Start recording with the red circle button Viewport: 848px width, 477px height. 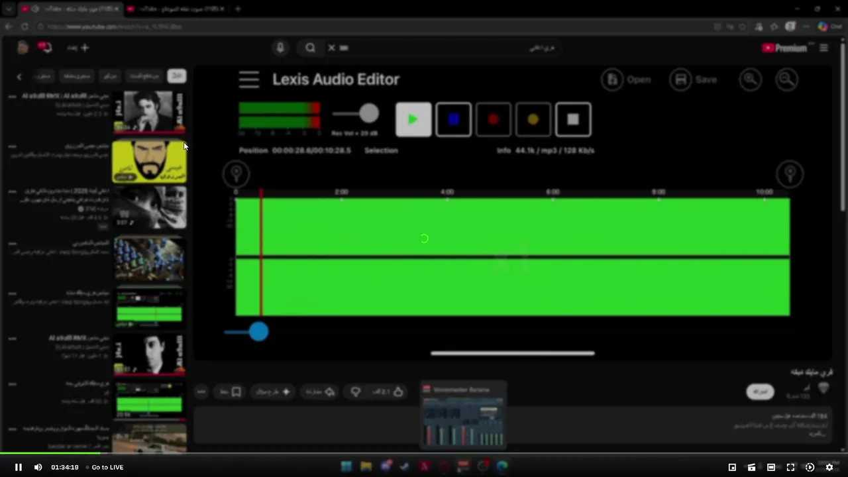pyautogui.click(x=494, y=120)
